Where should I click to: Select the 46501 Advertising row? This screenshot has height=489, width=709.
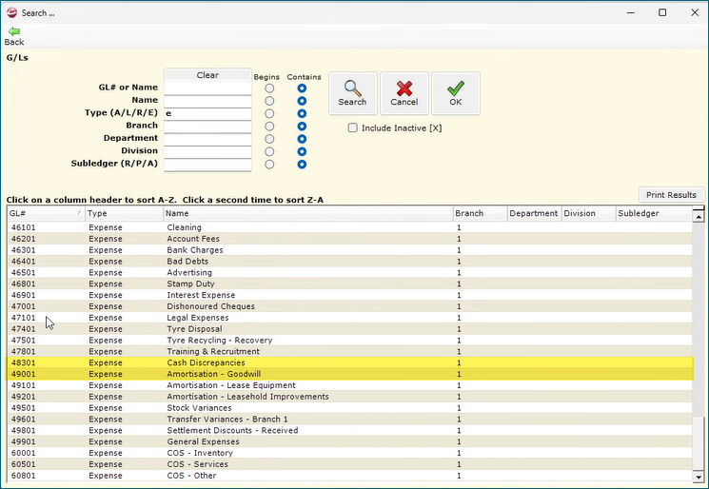(350, 272)
